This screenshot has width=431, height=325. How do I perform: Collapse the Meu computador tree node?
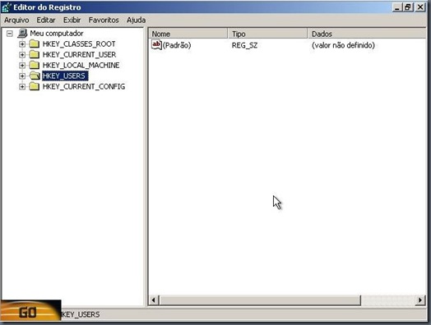(x=10, y=34)
